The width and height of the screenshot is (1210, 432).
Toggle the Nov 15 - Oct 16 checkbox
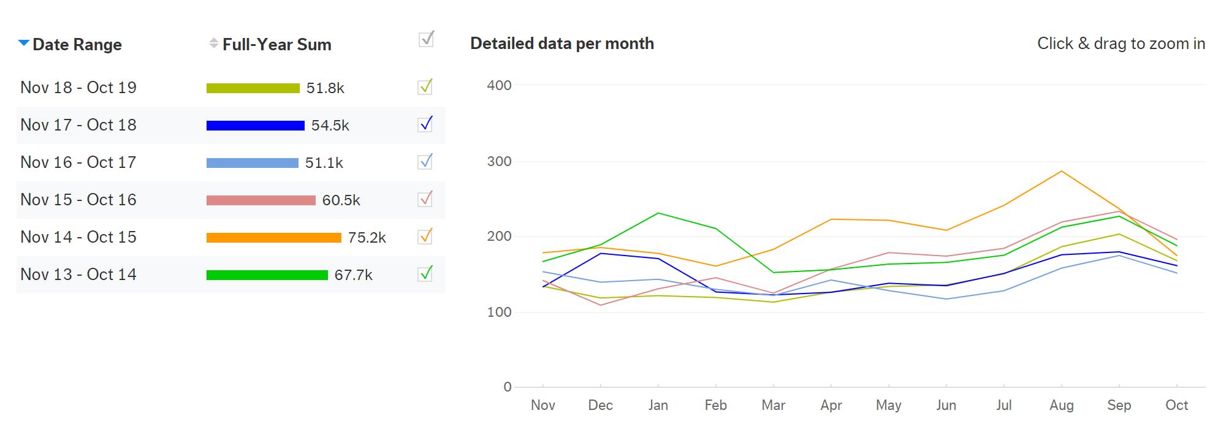pyautogui.click(x=425, y=199)
